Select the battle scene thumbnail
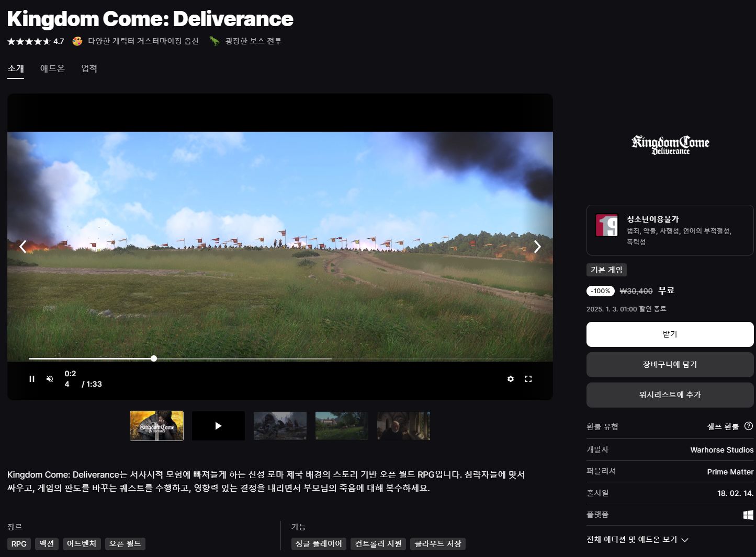The image size is (756, 557). pyautogui.click(x=280, y=426)
